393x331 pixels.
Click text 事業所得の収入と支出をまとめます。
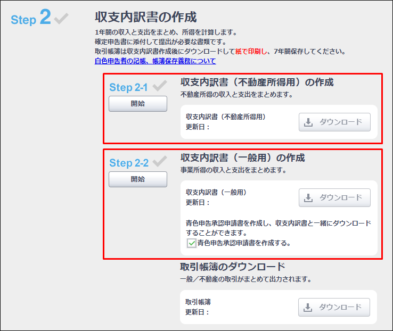234,170
